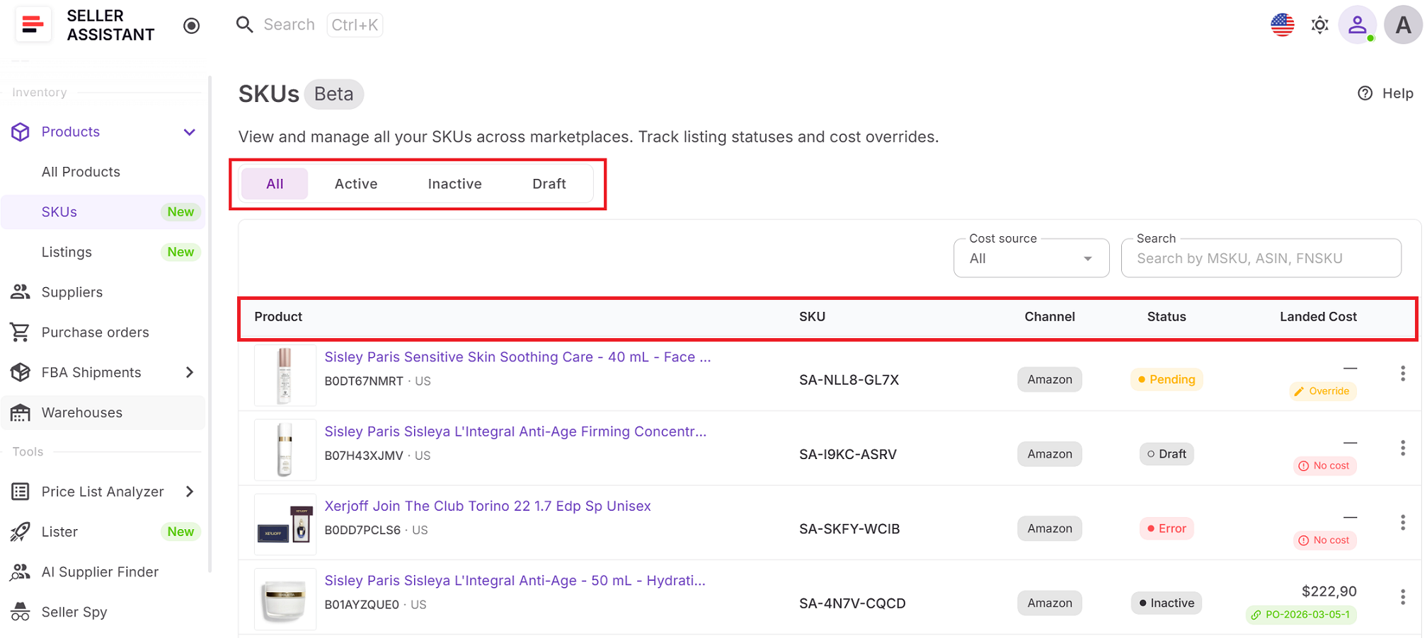Open the user profile icon

coord(1357,25)
